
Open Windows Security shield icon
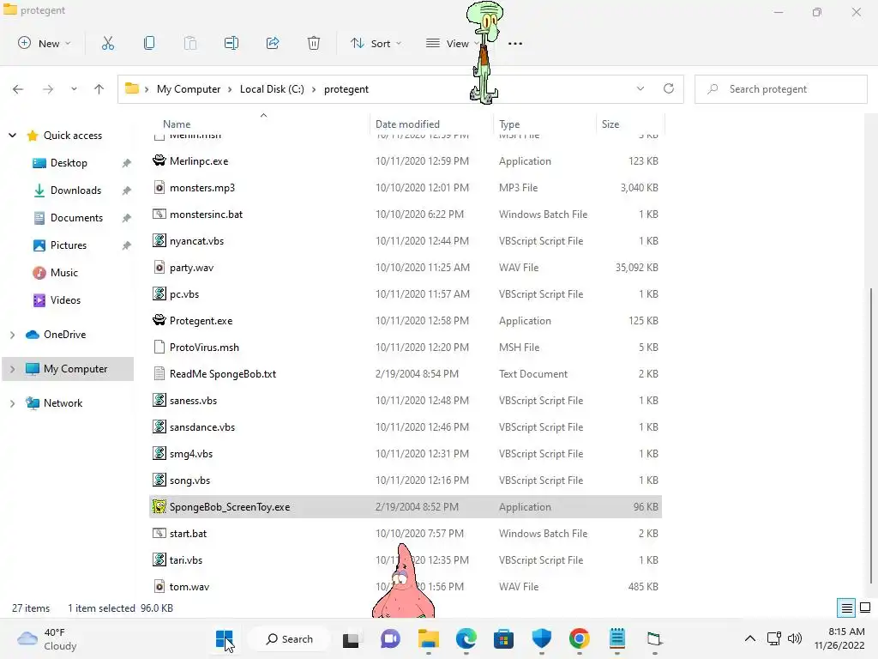[x=542, y=638]
